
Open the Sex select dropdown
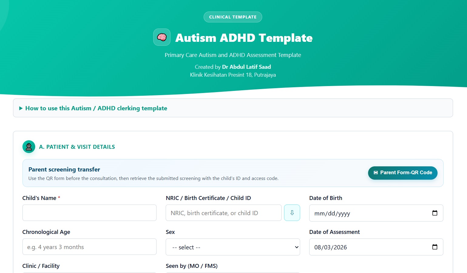233,247
